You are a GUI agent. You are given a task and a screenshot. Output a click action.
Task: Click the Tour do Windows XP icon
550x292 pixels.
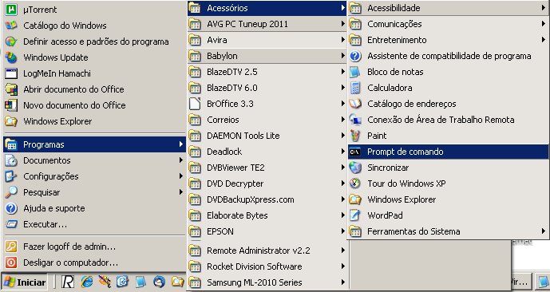pyautogui.click(x=355, y=183)
